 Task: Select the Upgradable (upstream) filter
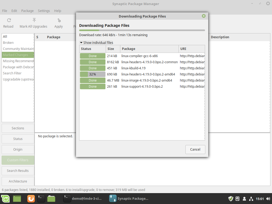pos(18,79)
